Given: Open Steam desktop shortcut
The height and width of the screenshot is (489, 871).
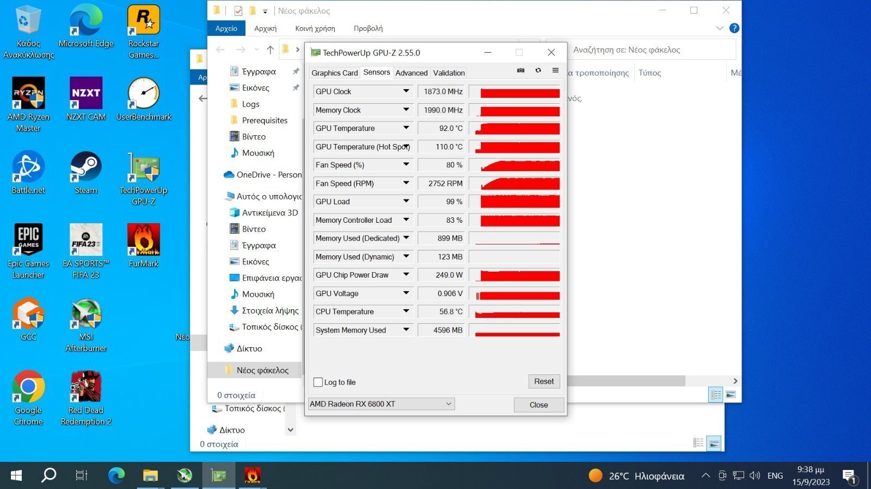Looking at the screenshot, I should click(86, 173).
